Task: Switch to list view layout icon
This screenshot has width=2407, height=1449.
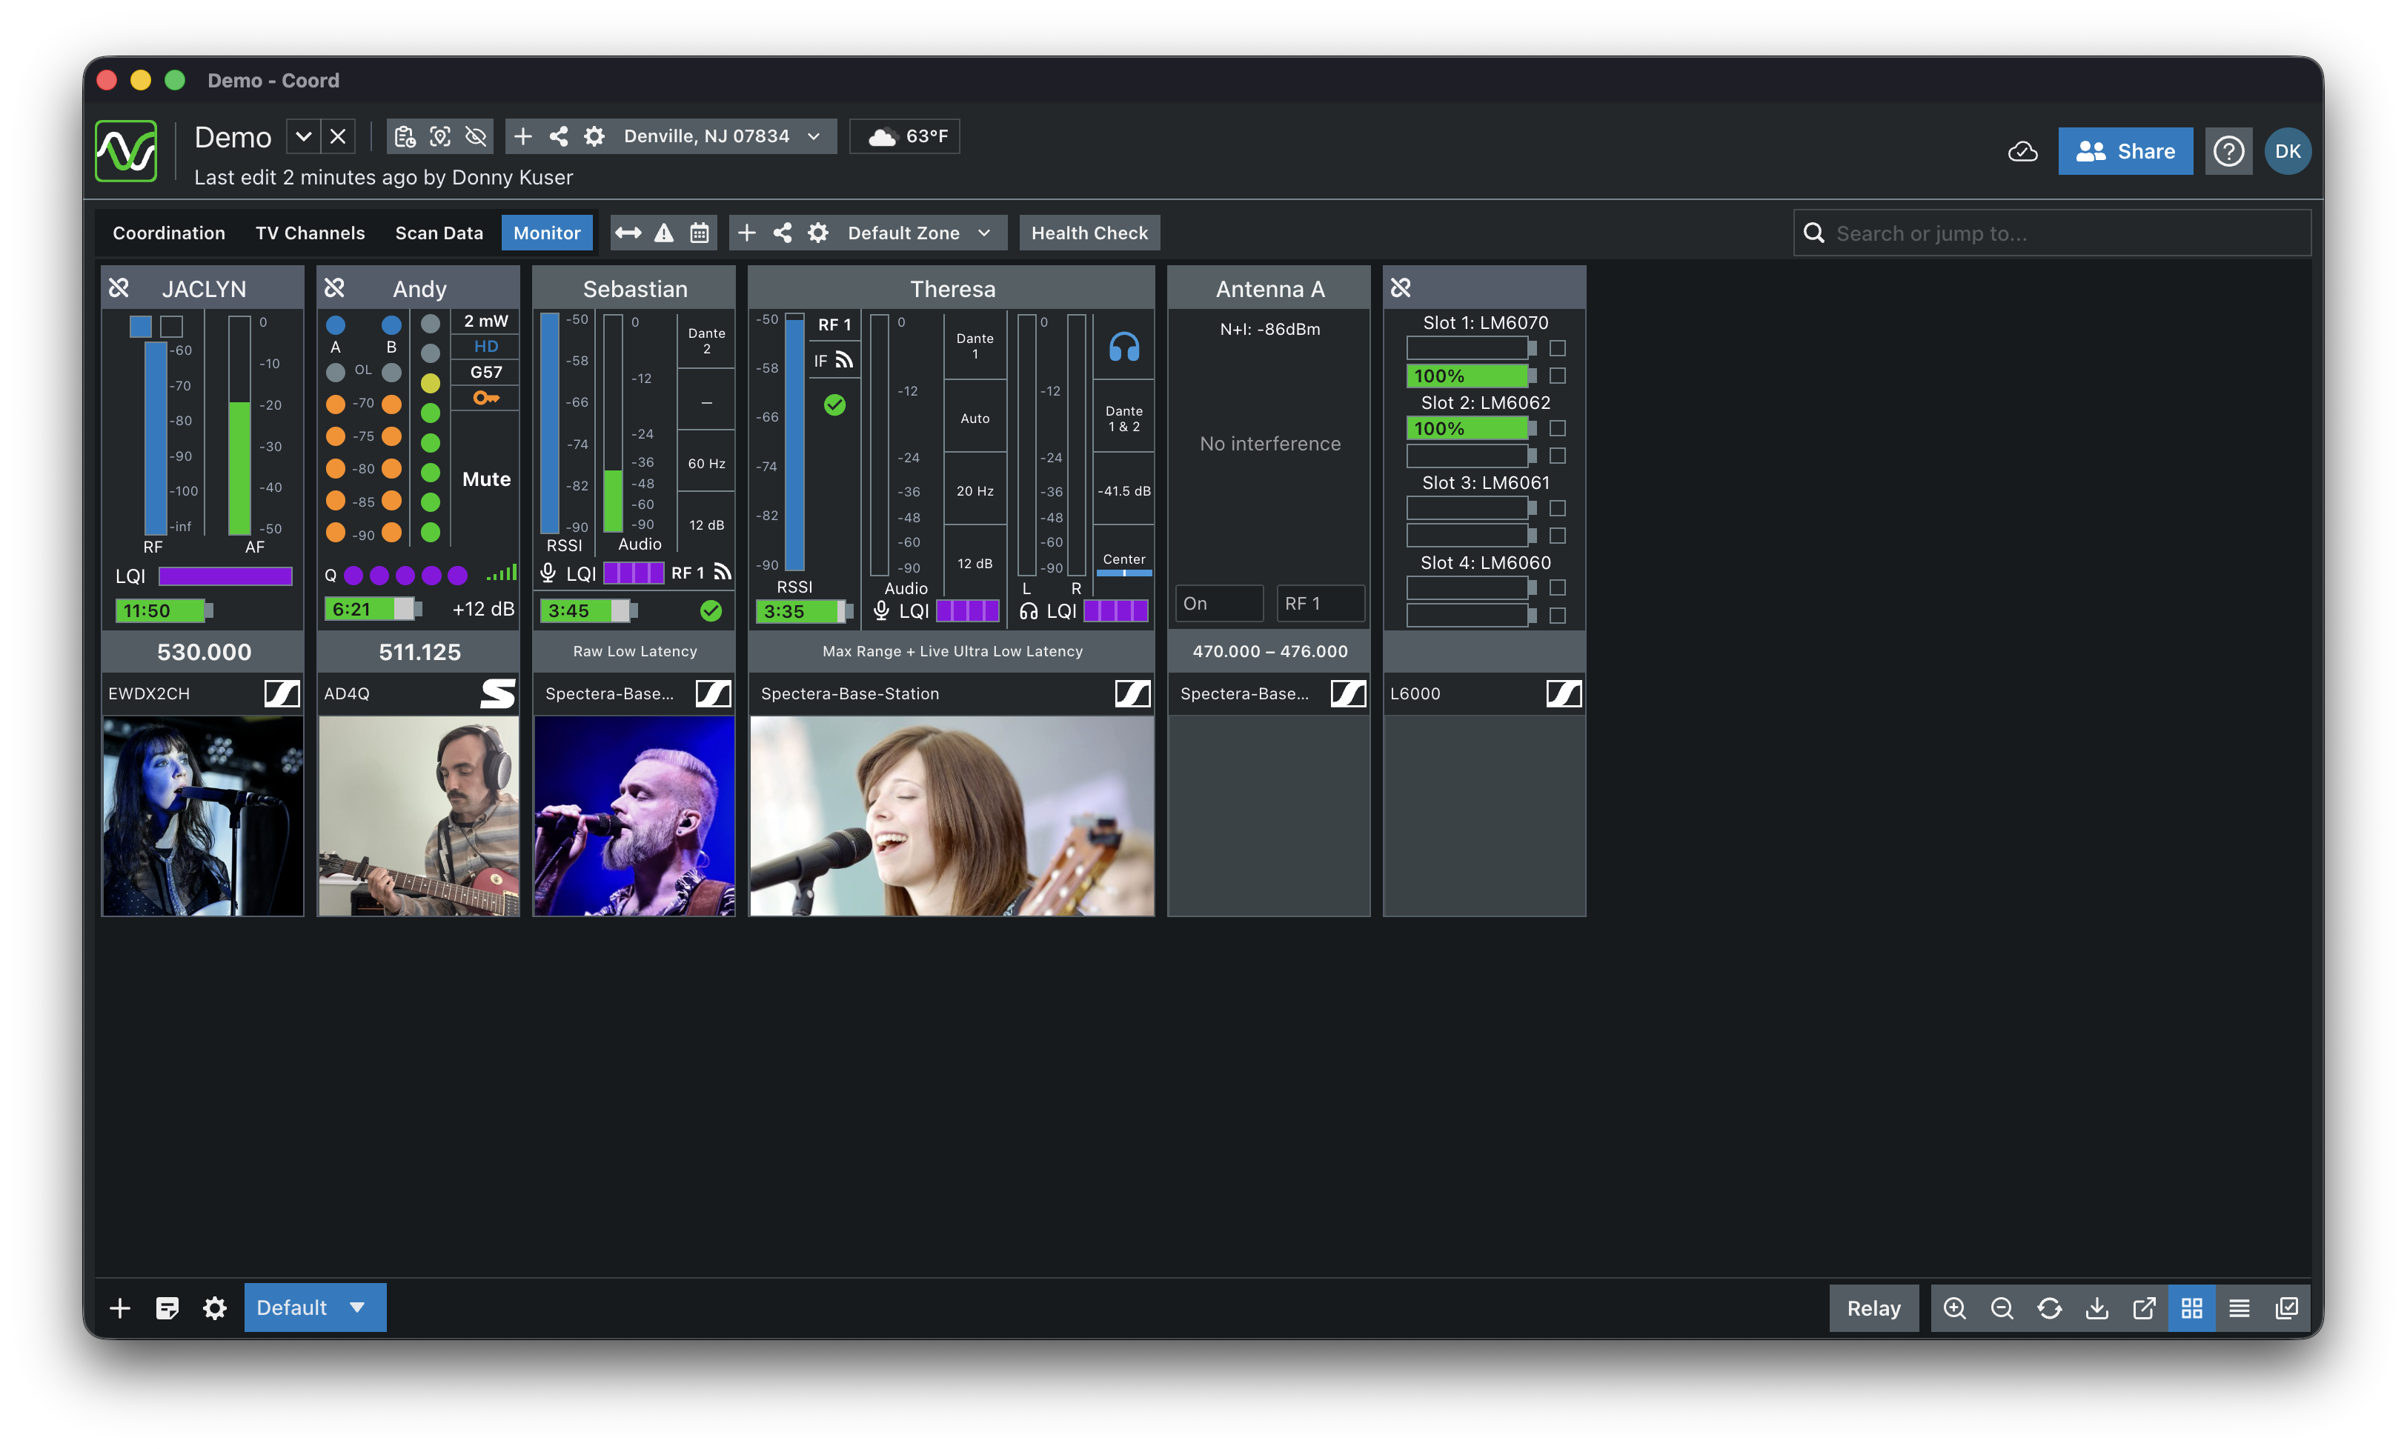Action: coord(2239,1308)
